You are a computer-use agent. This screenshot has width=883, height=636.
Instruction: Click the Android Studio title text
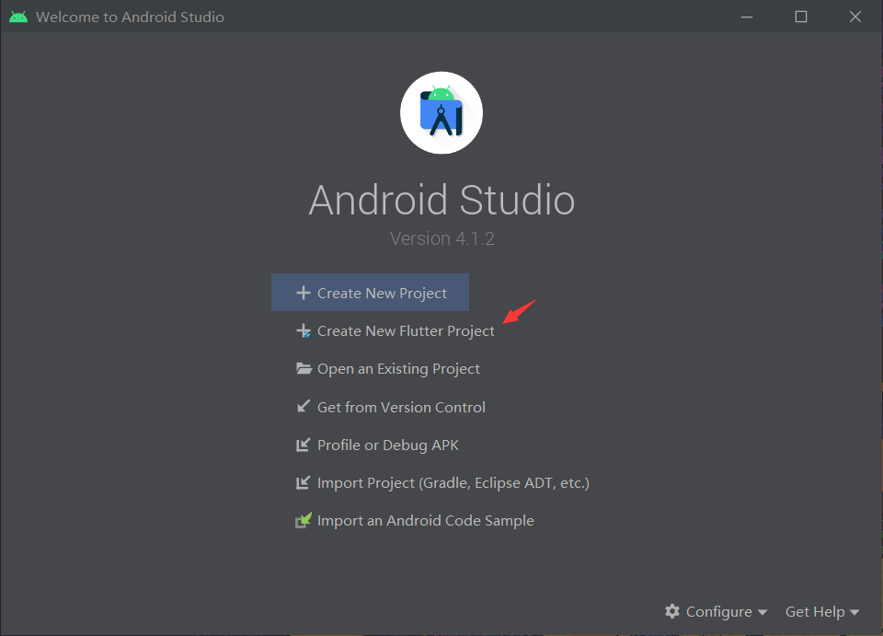441,200
